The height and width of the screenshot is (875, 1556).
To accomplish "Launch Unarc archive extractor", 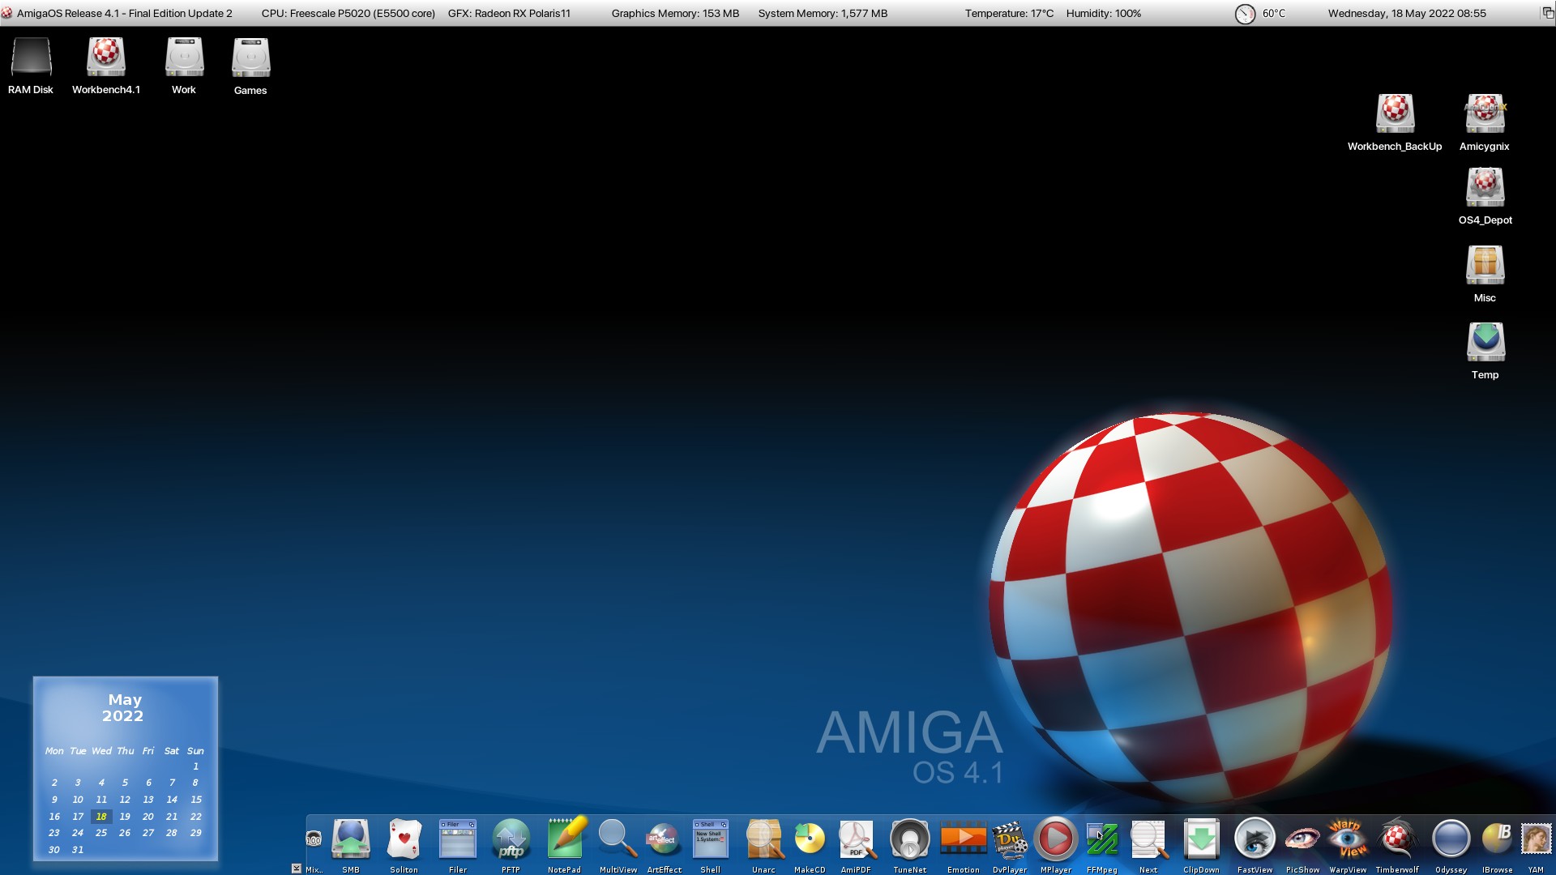I will point(763,840).
